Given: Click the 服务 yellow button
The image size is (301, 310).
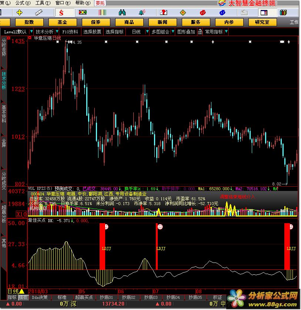Looking at the screenshot, I should click(196, 22).
